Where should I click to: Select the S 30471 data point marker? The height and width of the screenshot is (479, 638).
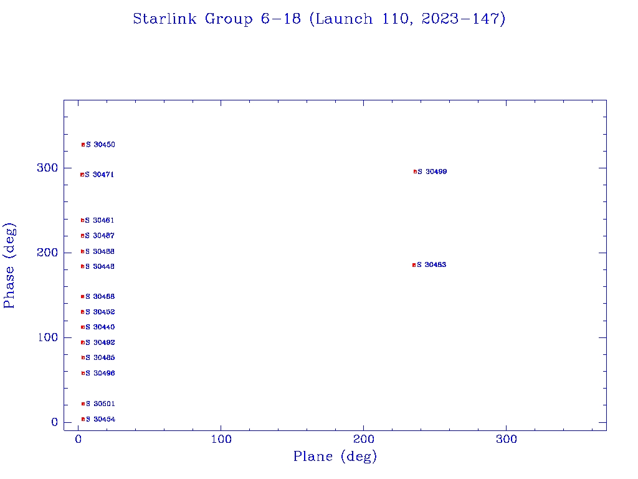[82, 175]
